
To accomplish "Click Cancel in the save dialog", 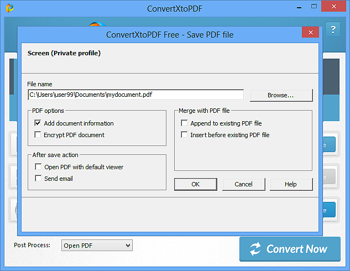I will 243,184.
